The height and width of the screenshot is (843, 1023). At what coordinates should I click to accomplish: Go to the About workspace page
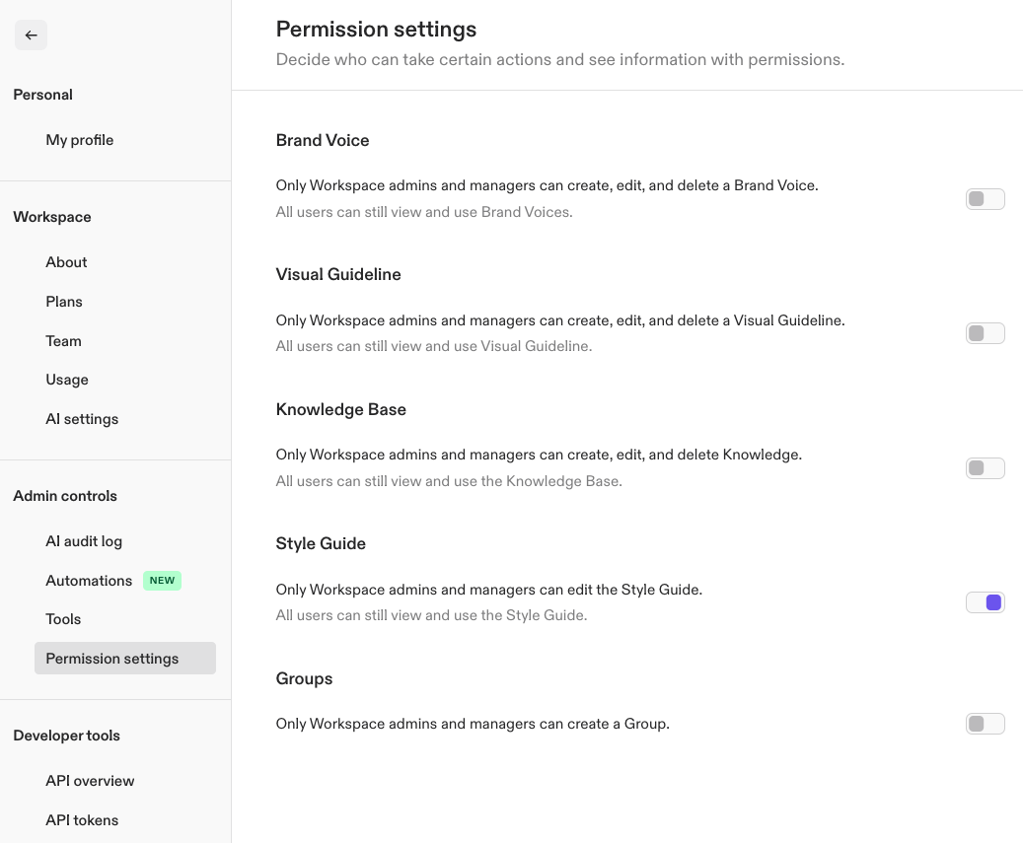coord(66,262)
